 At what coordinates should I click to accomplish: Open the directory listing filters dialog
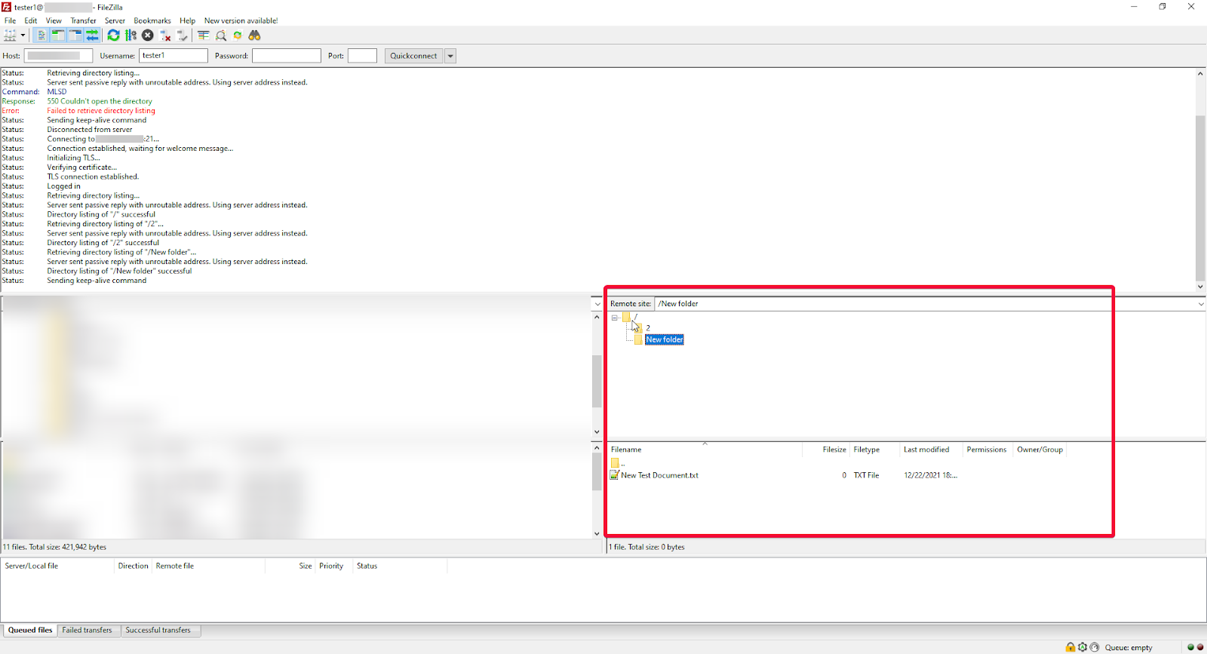click(x=204, y=35)
